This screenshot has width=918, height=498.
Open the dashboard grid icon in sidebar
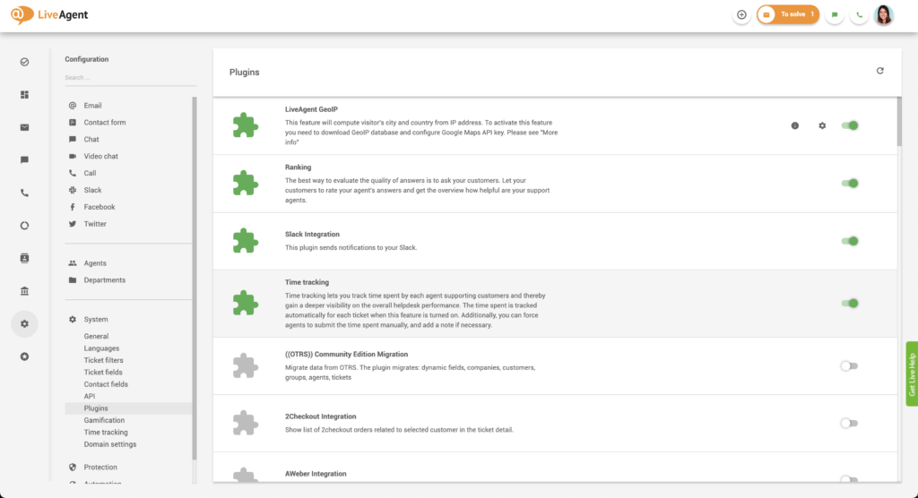[24, 94]
